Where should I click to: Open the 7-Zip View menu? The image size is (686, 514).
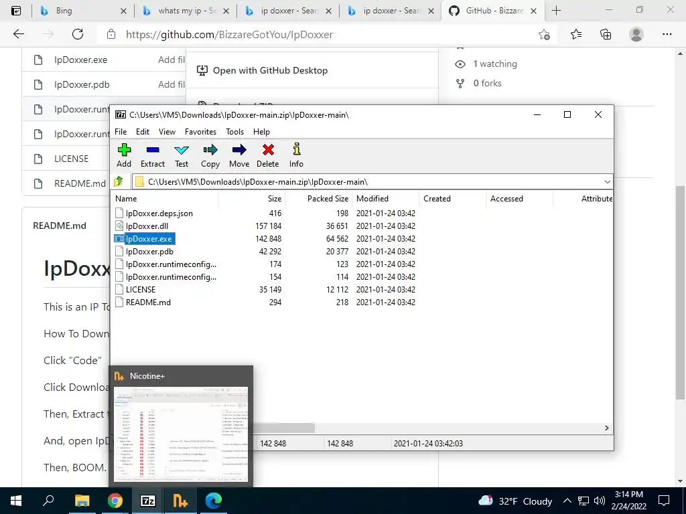pyautogui.click(x=167, y=132)
